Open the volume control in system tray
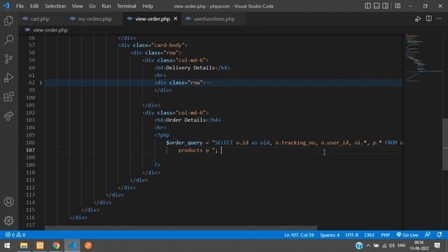This screenshot has height=252, width=448. pyautogui.click(x=392, y=246)
